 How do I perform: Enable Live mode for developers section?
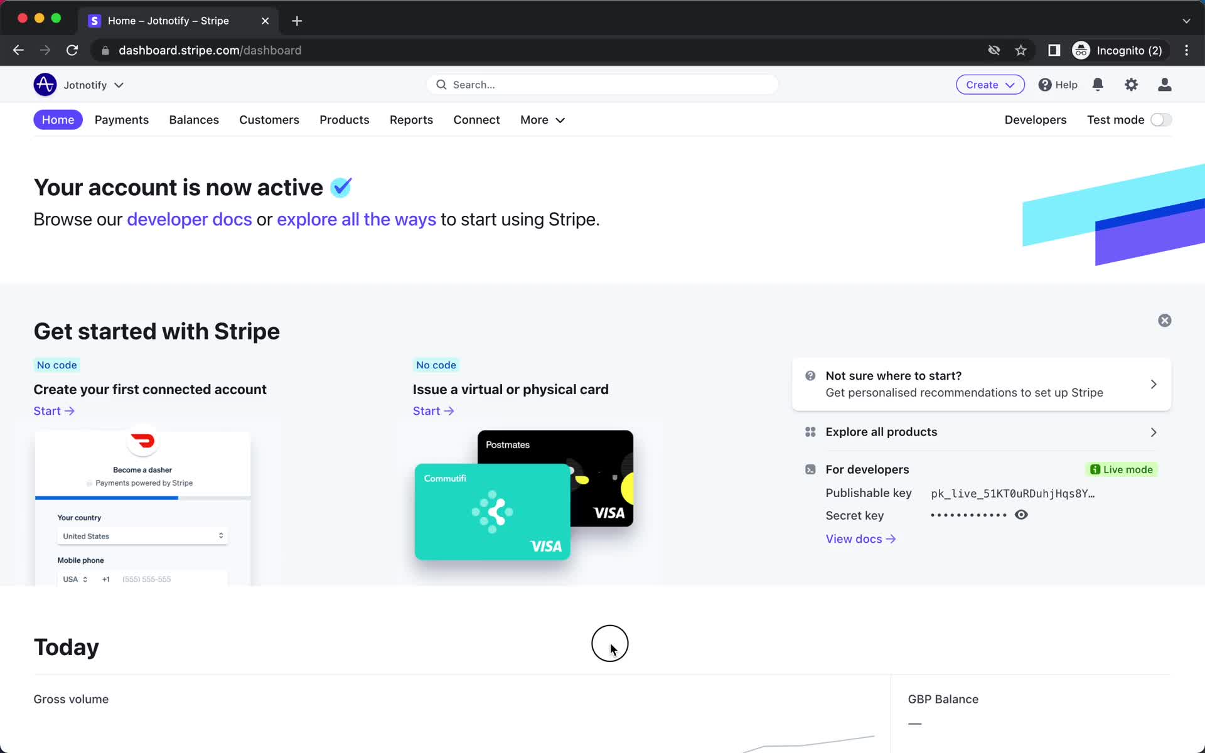coord(1123,469)
